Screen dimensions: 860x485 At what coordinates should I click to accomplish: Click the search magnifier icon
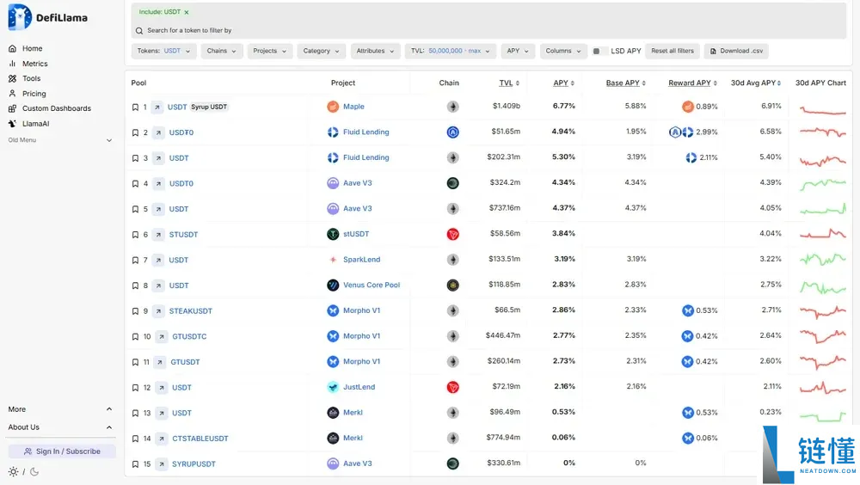[139, 31]
